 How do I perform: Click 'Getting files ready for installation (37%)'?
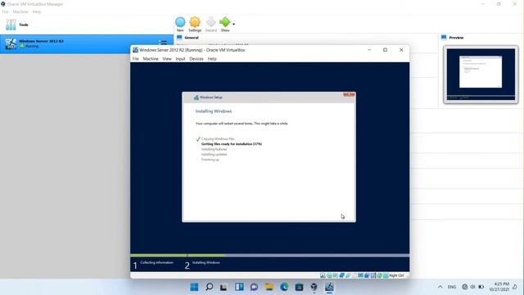pos(232,144)
